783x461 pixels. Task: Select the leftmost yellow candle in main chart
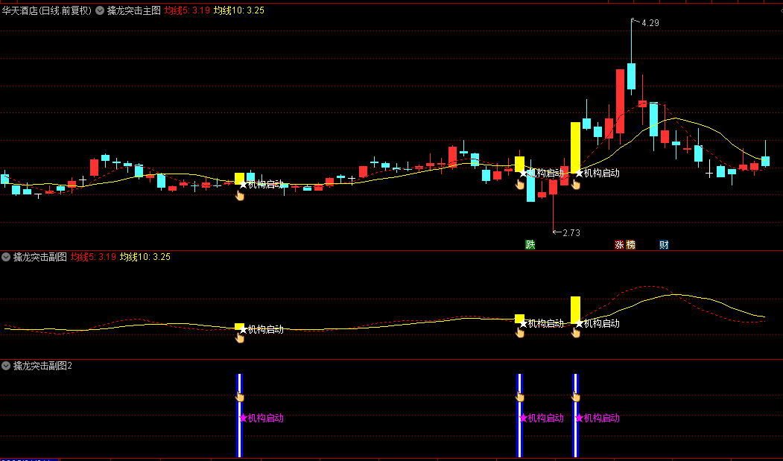pos(239,179)
